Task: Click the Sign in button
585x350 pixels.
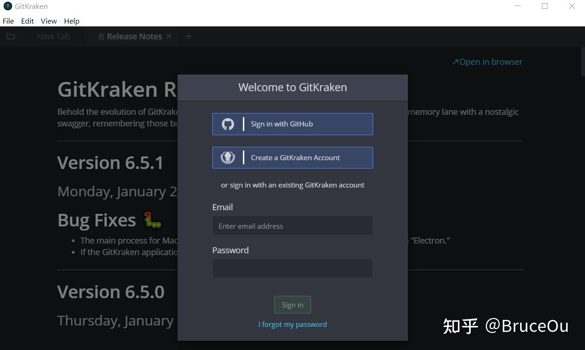Action: (x=292, y=304)
